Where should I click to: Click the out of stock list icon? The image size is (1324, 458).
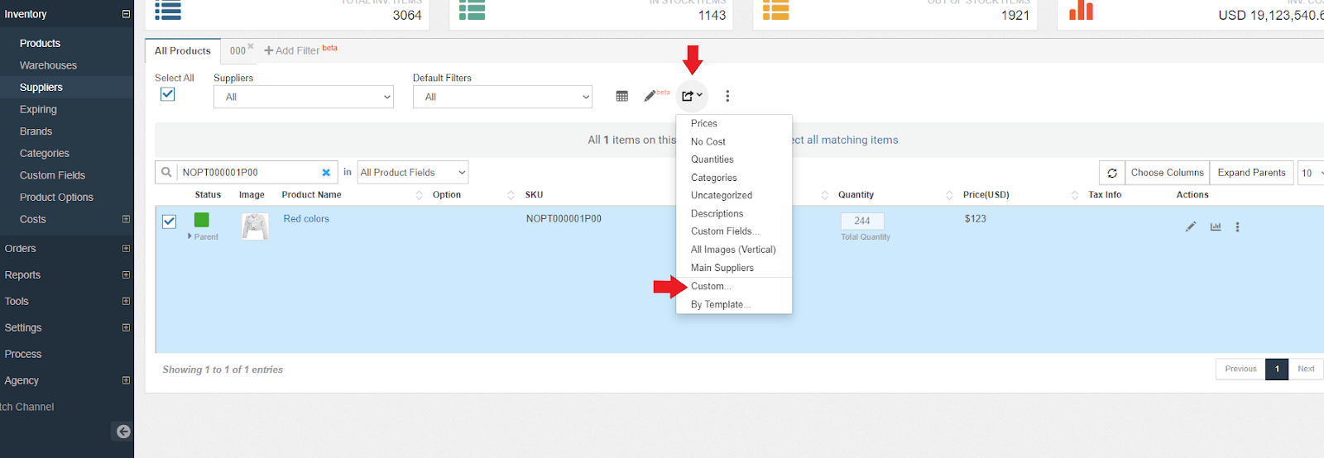pos(775,10)
